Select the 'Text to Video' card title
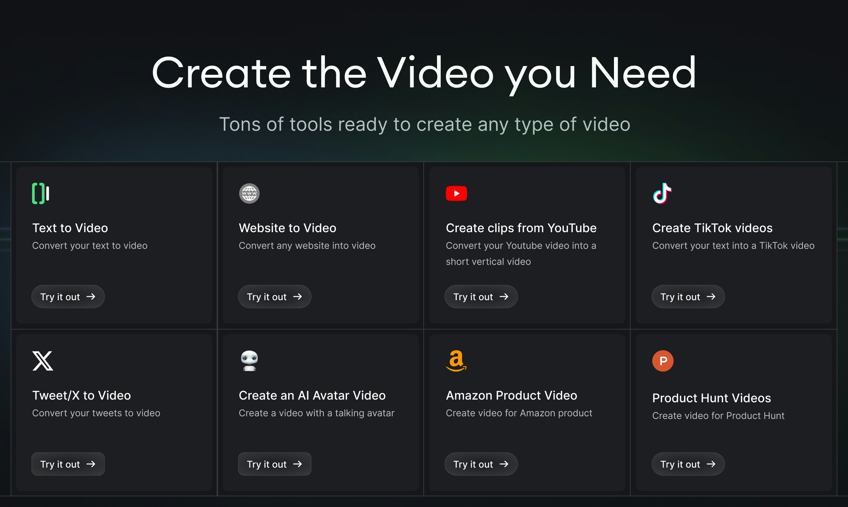 tap(70, 228)
